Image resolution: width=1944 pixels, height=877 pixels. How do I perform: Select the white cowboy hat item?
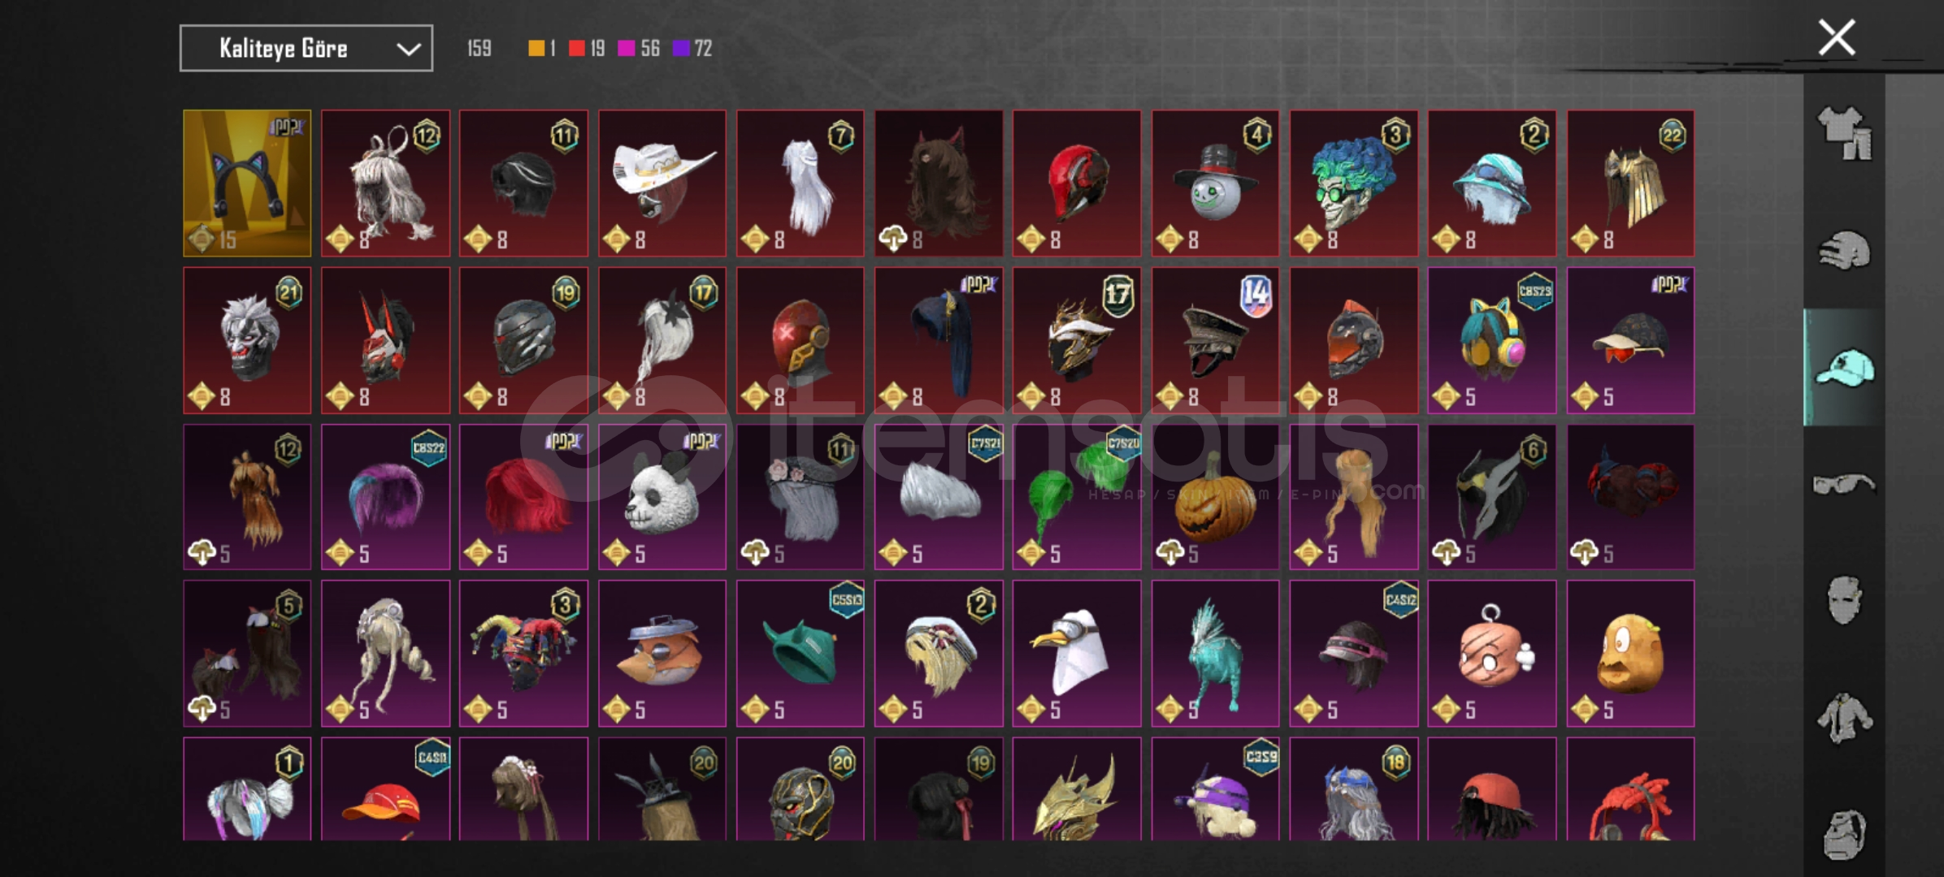662,184
